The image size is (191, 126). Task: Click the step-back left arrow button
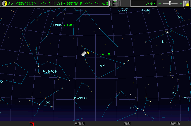coord(111,4)
